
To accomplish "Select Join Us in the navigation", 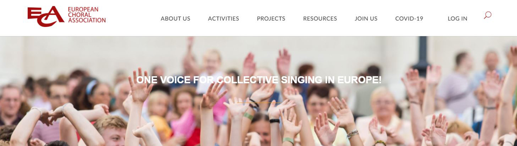I will (x=366, y=18).
